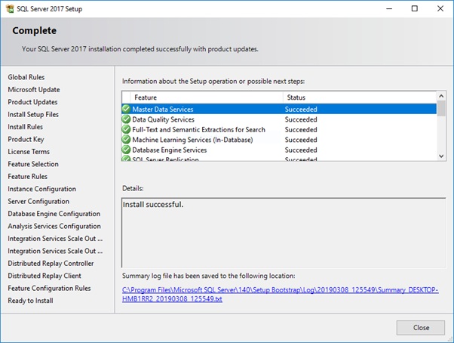
Task: Click the Install Setup Files step
Action: pyautogui.click(x=33, y=115)
